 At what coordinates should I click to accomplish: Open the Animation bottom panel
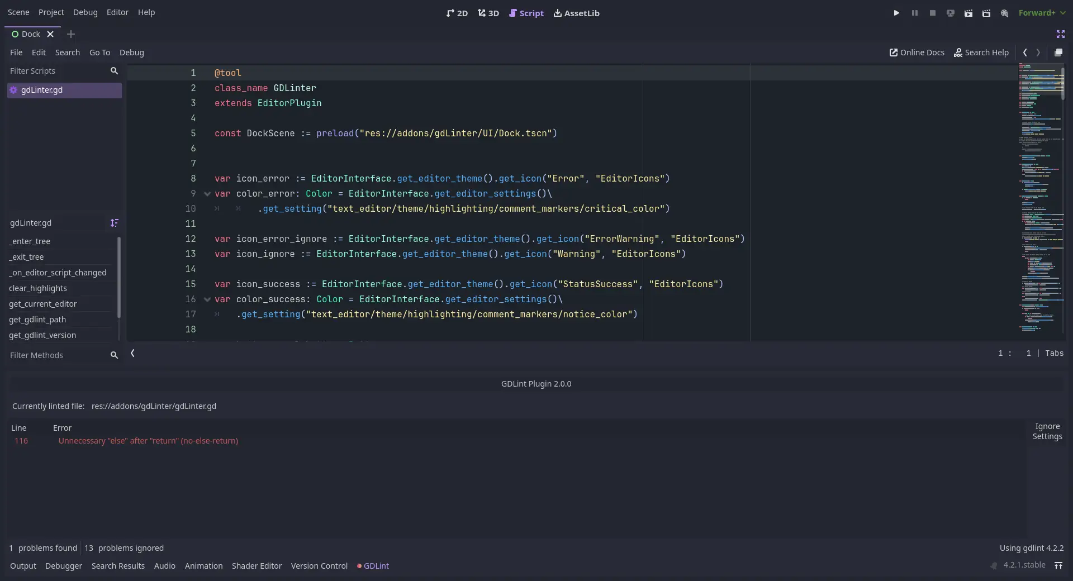203,566
